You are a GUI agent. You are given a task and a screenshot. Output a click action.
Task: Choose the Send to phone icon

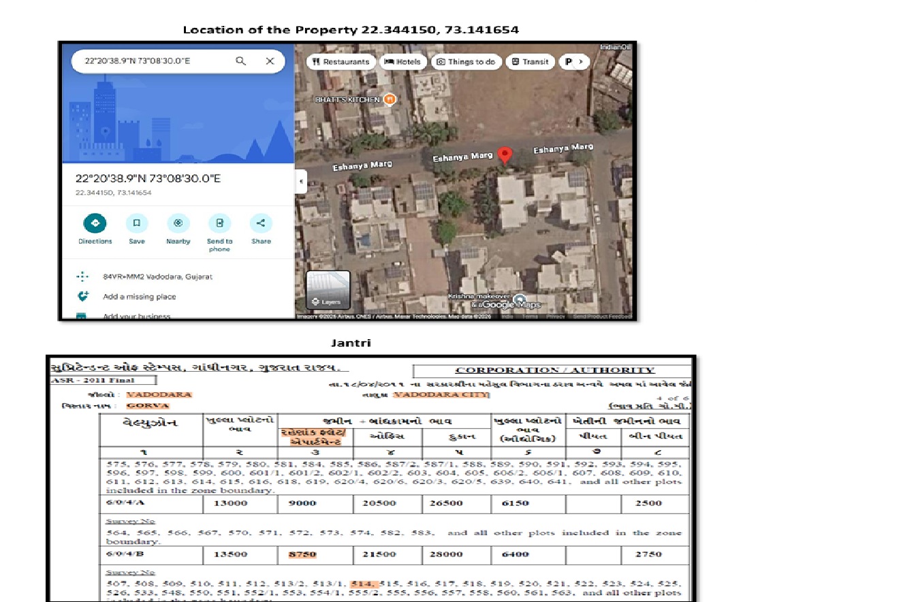pyautogui.click(x=219, y=223)
